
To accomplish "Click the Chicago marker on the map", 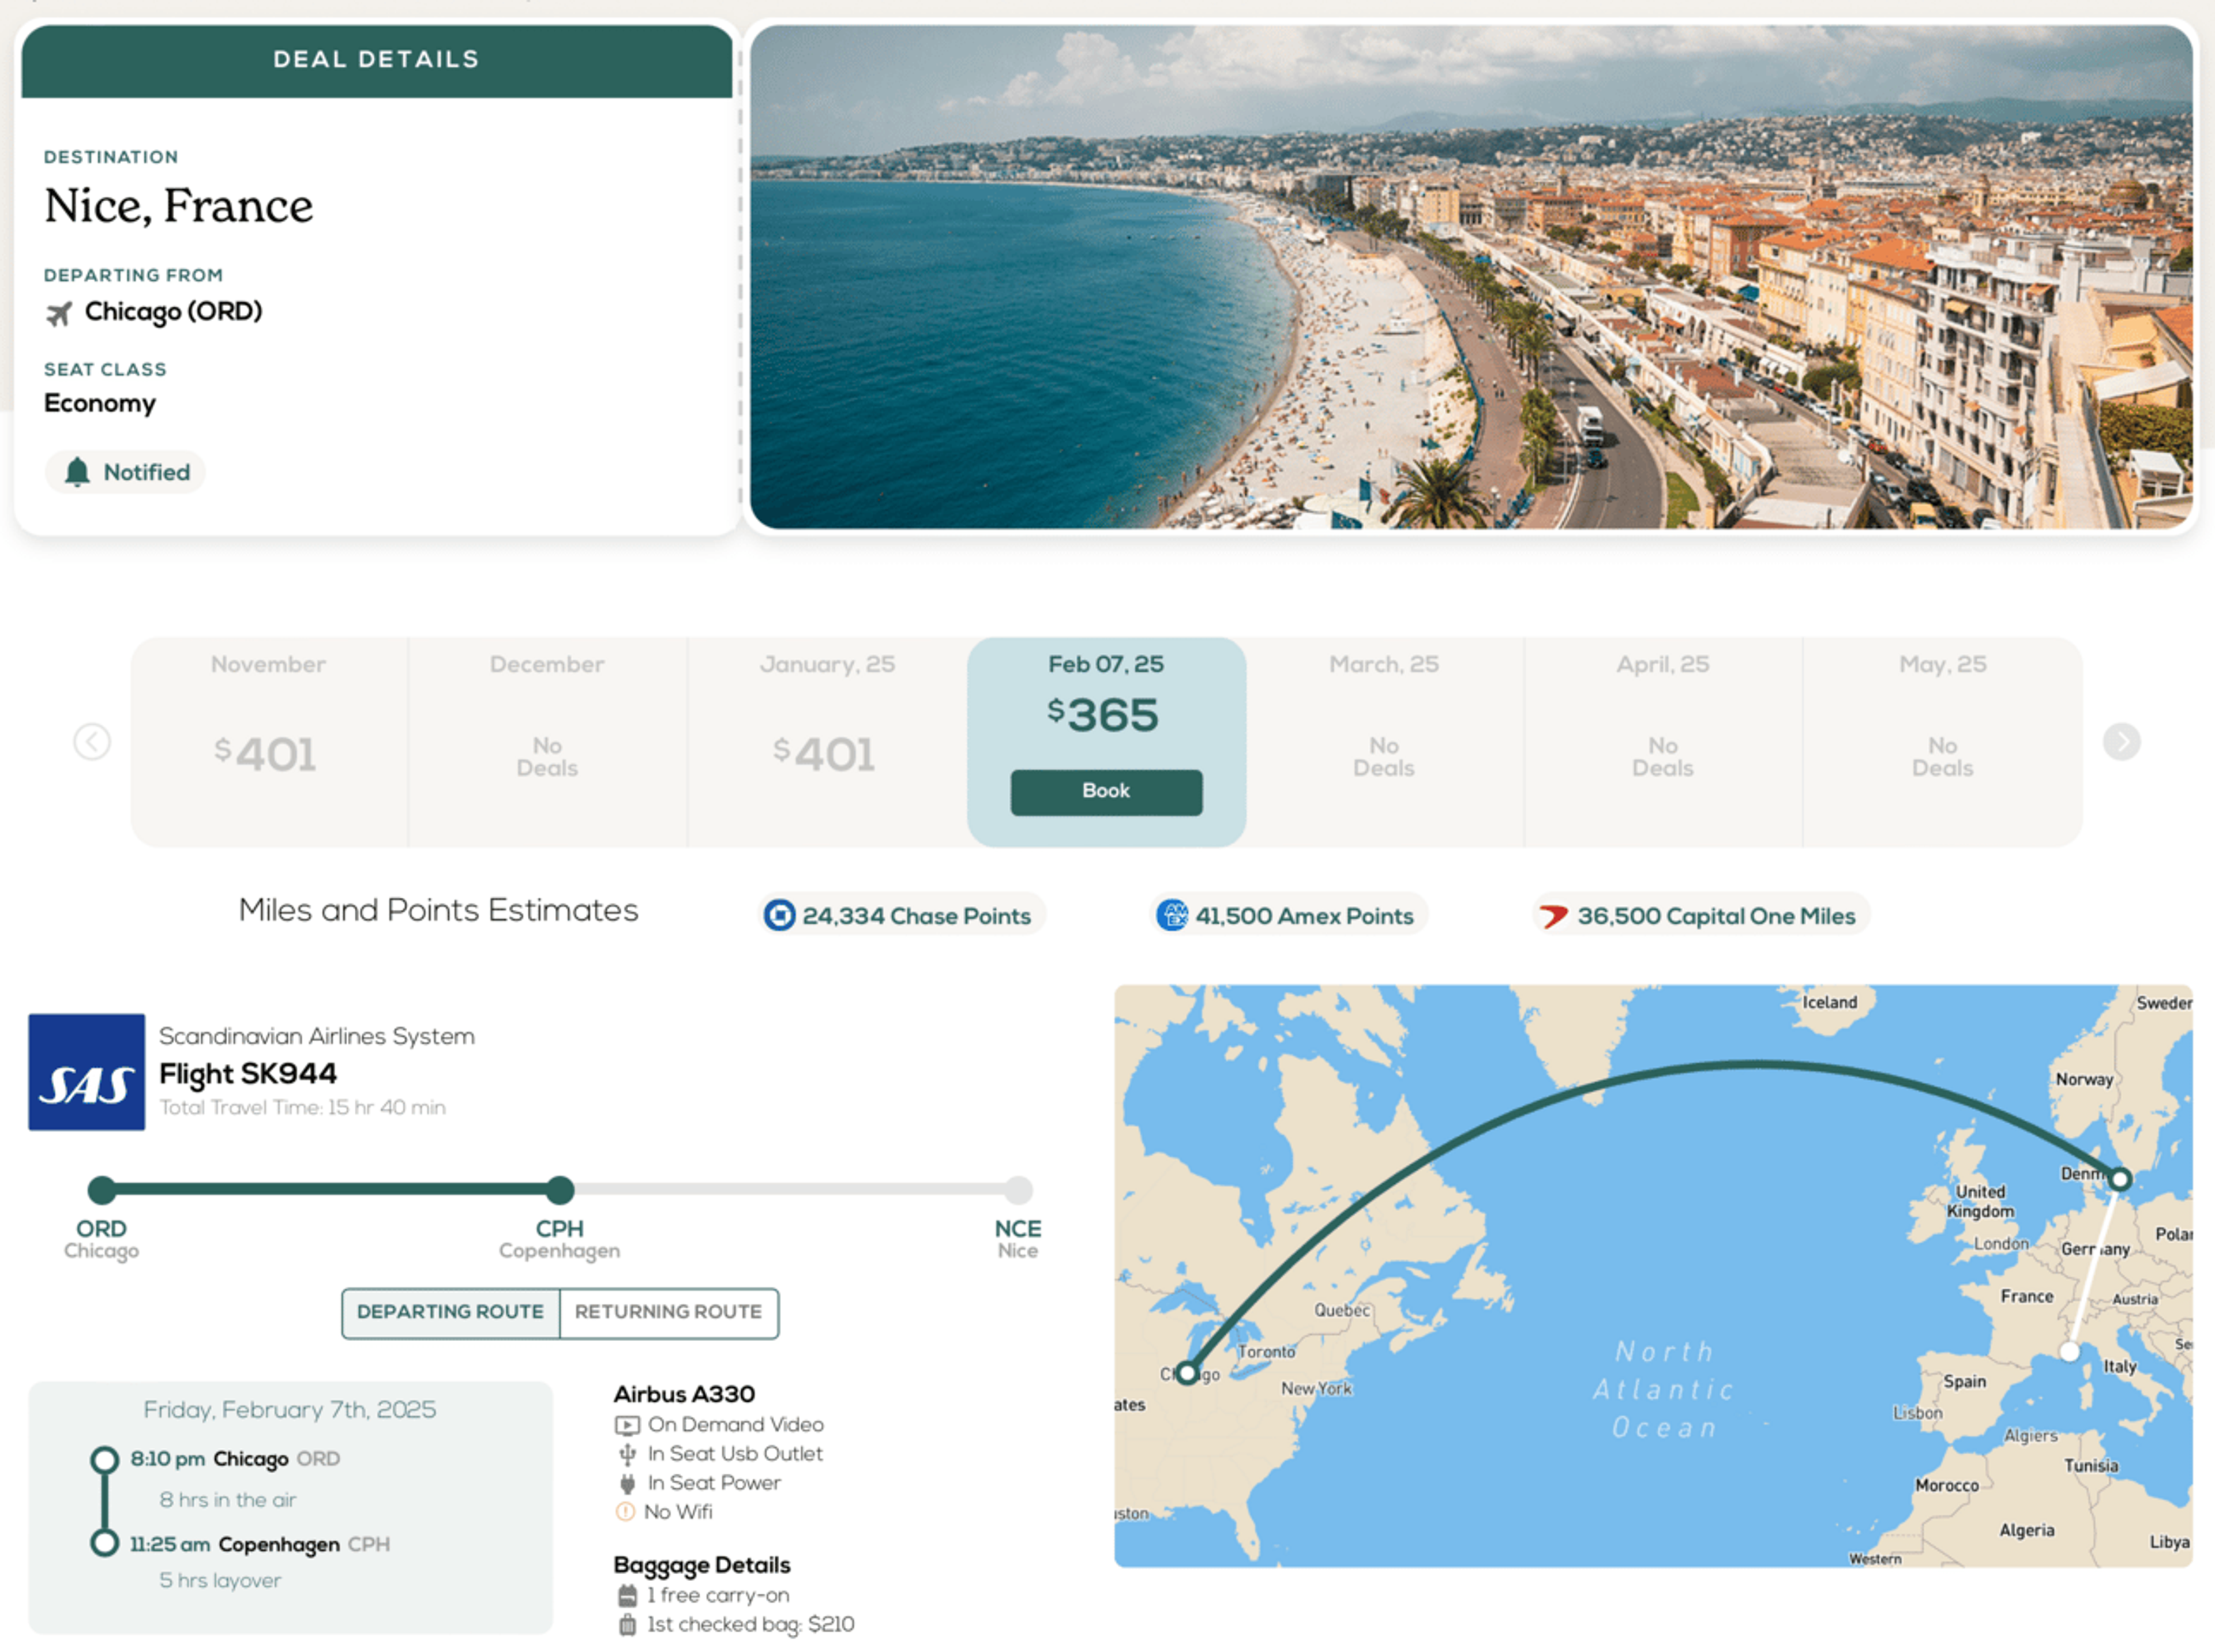I will coord(1187,1373).
